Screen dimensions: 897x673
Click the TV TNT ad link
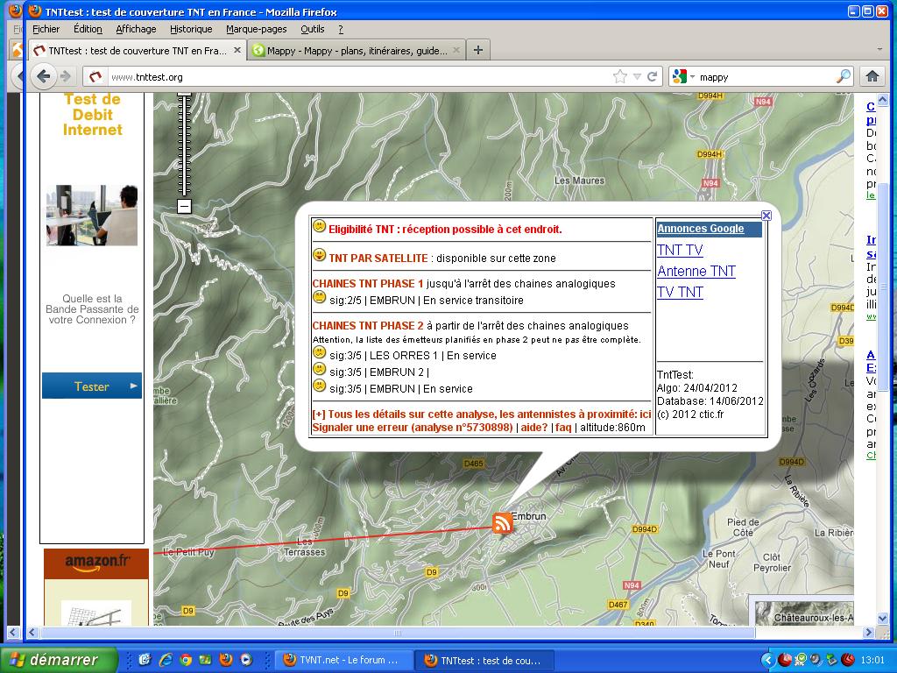(680, 293)
